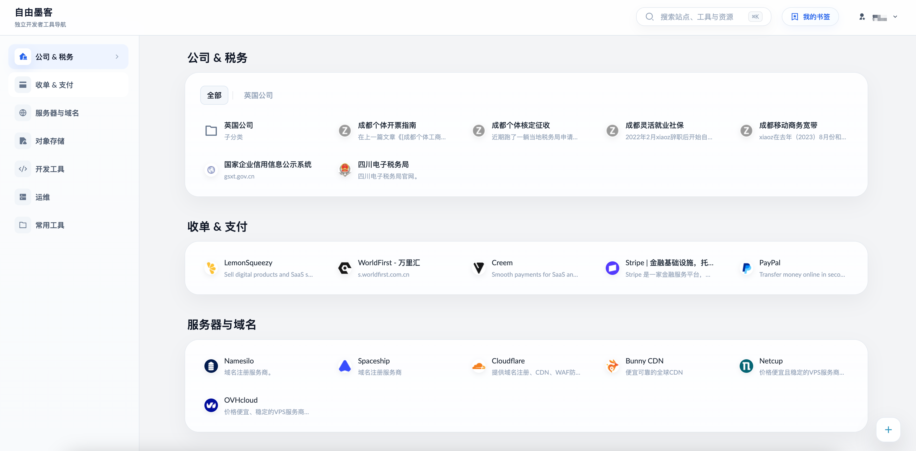Click the 成都个体开票指南 Z icon
Screen dimensions: 916x451
tap(345, 131)
